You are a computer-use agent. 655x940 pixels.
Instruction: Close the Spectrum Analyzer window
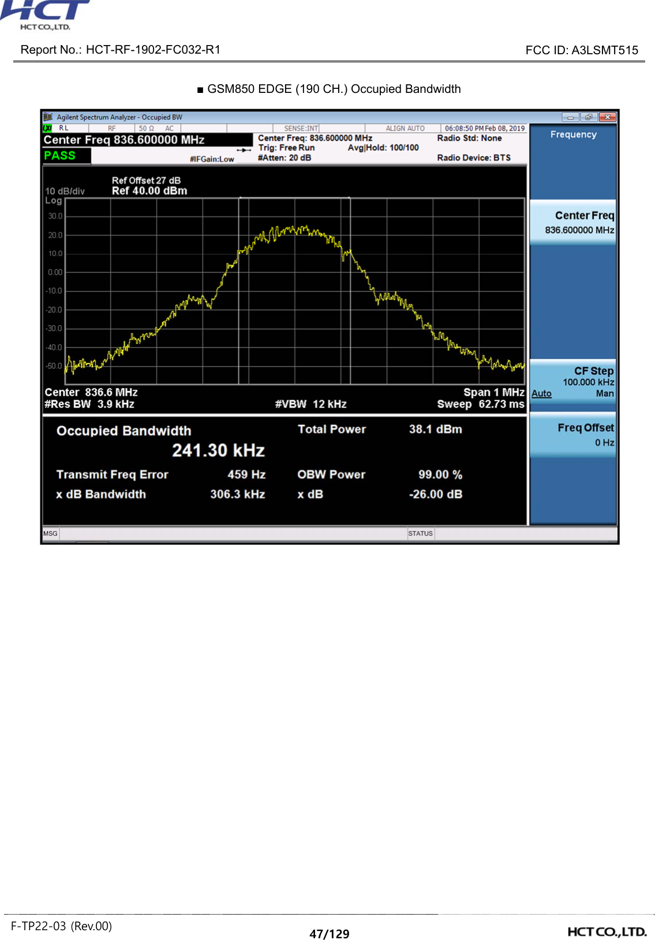607,117
